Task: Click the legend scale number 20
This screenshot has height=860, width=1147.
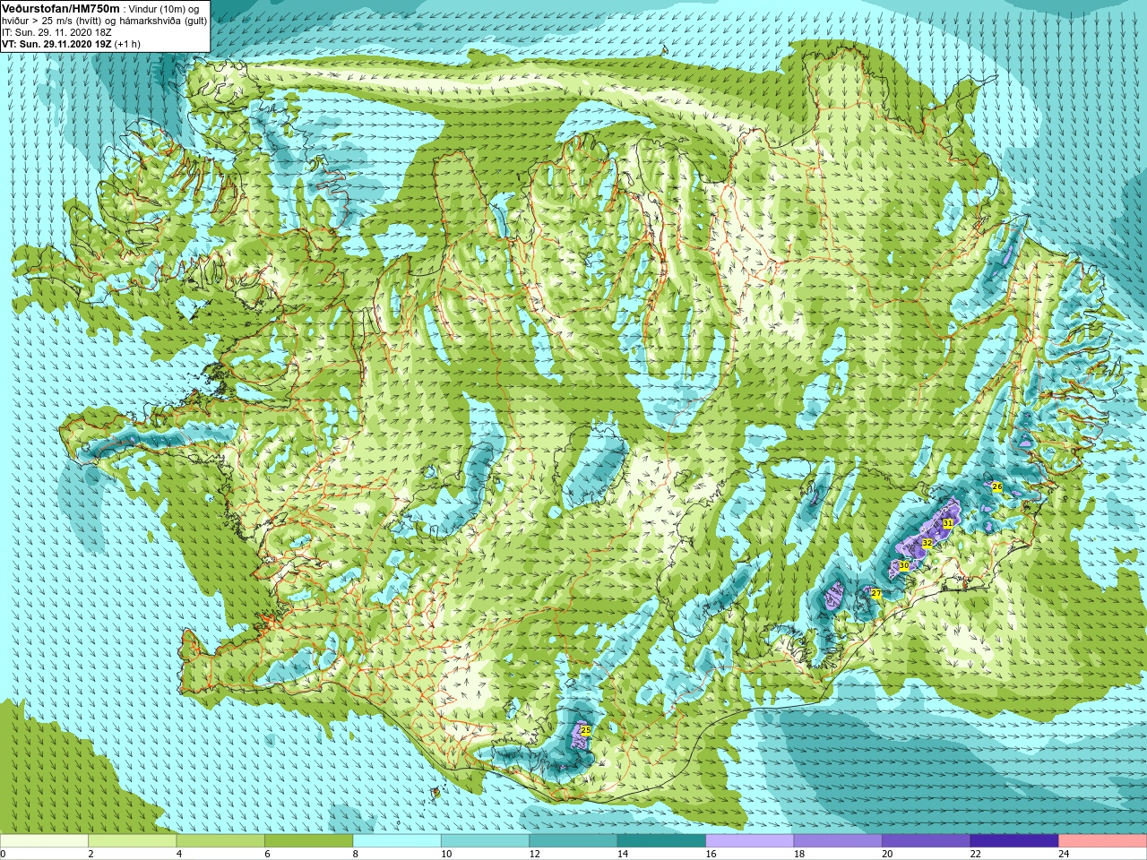Action: tap(888, 854)
